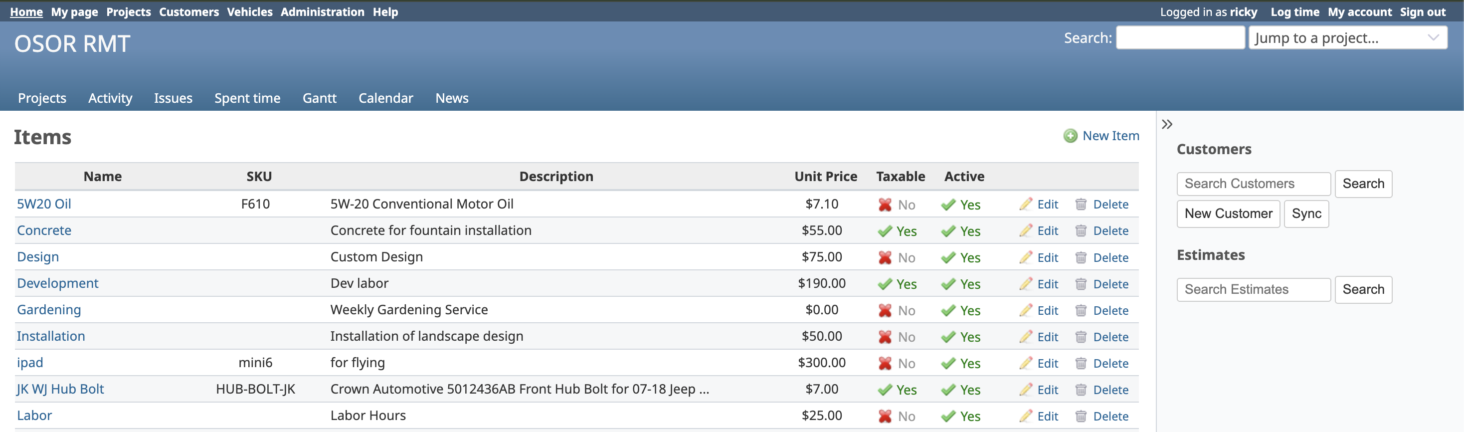Open the Administration top menu

(x=322, y=12)
